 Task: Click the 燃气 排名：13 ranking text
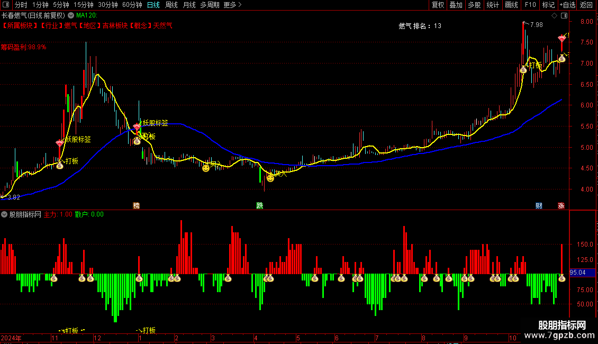click(420, 25)
